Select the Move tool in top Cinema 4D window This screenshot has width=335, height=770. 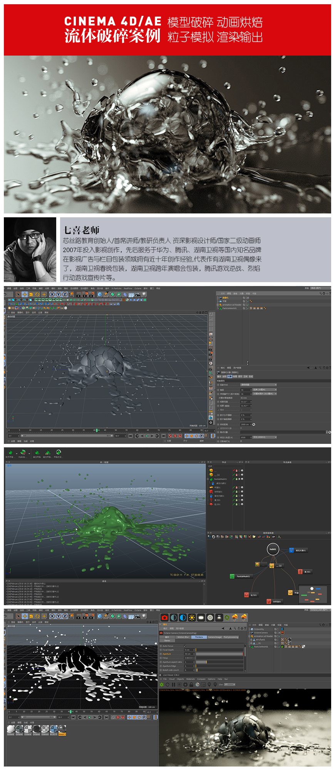(25, 294)
